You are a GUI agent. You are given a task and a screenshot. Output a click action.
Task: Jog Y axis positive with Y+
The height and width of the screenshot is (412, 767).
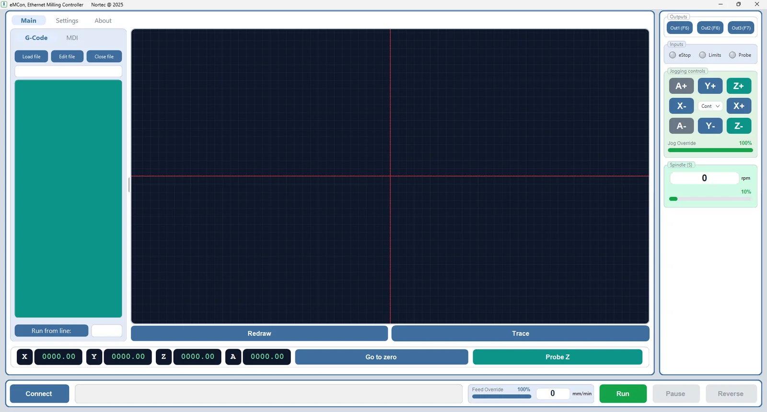710,86
